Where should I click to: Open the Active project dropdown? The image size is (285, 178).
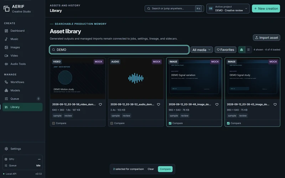[228, 9]
